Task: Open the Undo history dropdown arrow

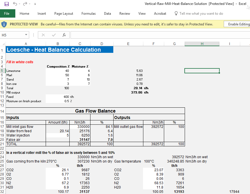Action: tap(19, 4)
